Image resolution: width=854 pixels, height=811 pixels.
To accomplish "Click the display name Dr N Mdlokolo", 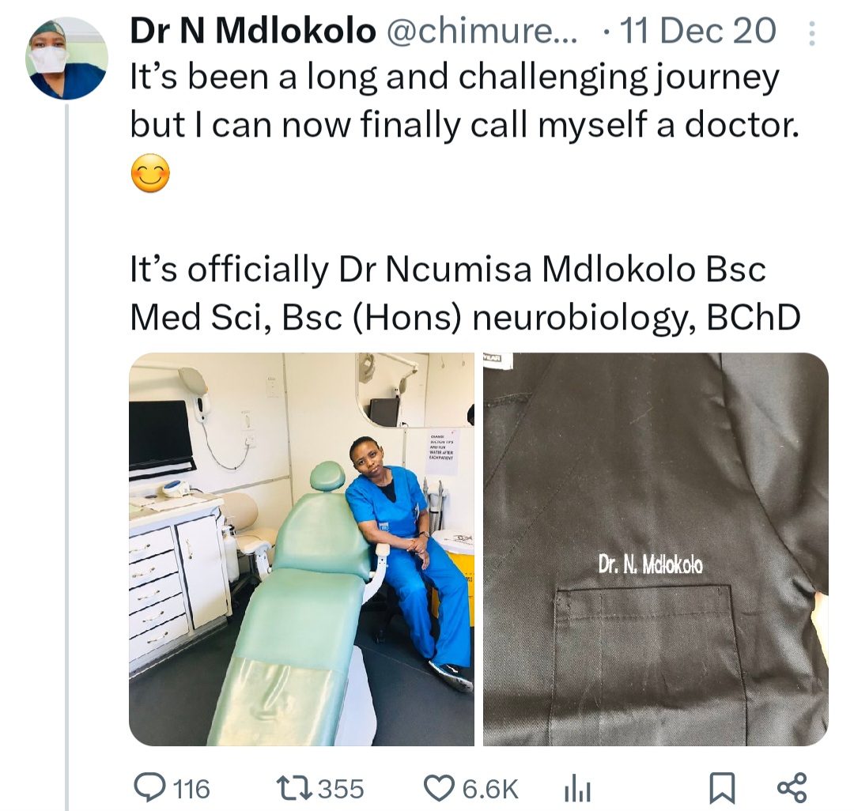I will pyautogui.click(x=252, y=32).
